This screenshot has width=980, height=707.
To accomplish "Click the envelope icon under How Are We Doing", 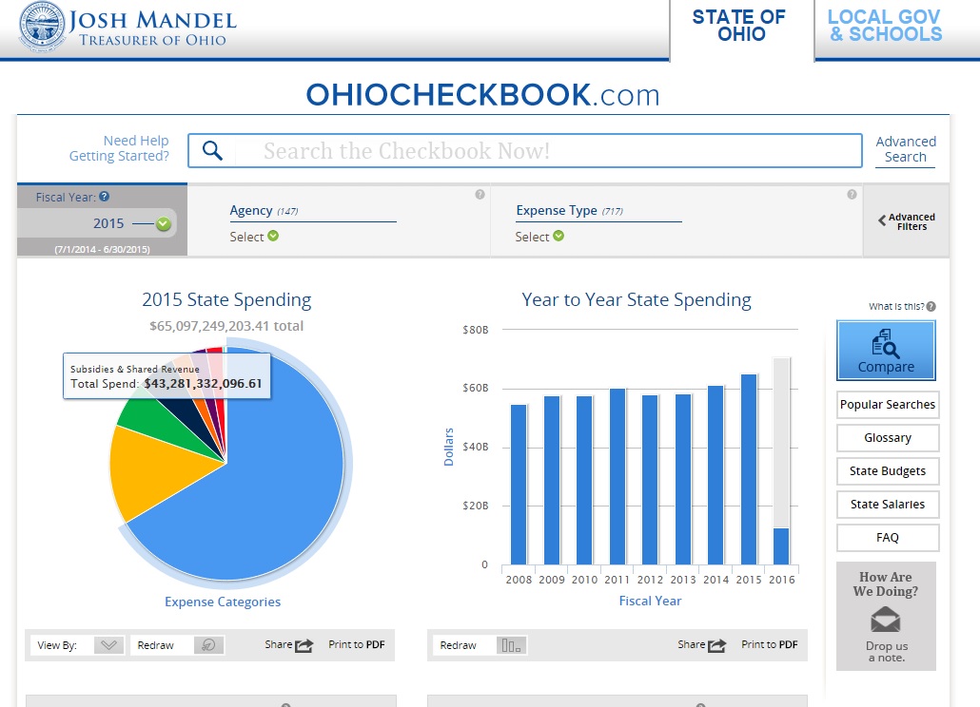I will 886,620.
